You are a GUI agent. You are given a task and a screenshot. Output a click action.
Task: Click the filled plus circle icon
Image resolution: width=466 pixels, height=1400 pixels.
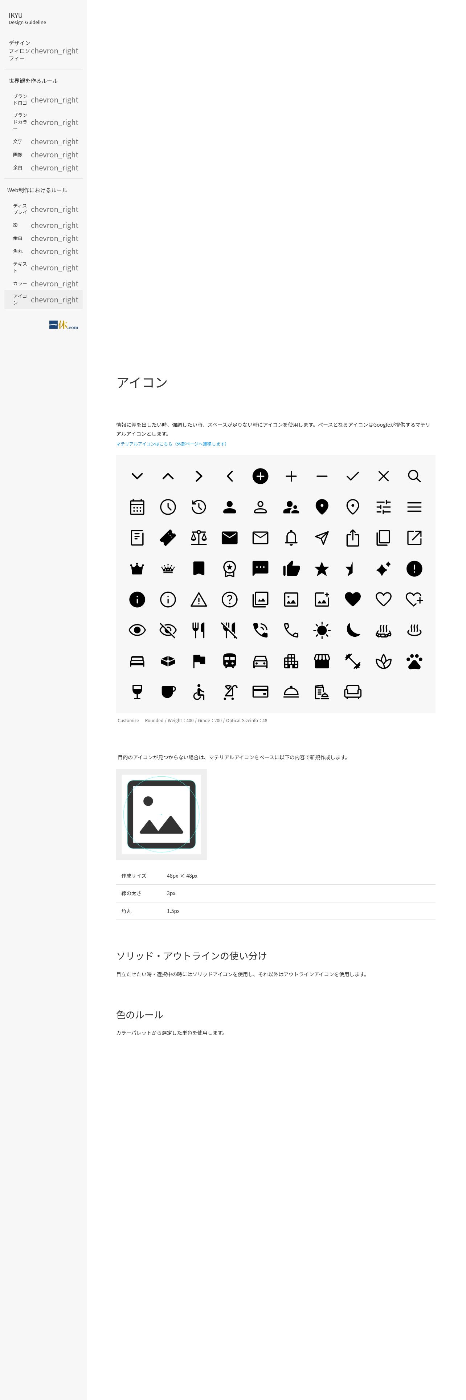point(260,476)
